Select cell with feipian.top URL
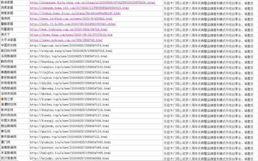The image size is (258, 161). [x=96, y=110]
